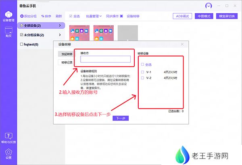Click the ADB调试 button
242x165 pixels.
pyautogui.click(x=182, y=16)
